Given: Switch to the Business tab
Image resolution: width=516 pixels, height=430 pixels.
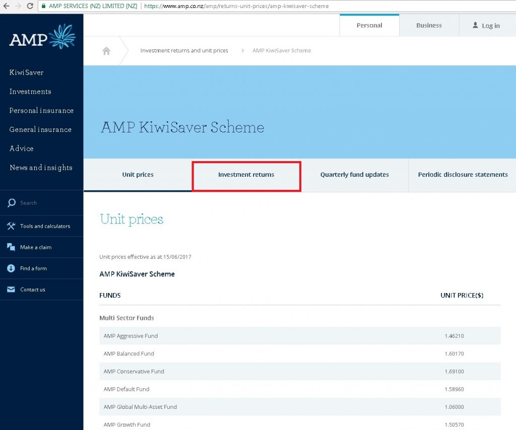Looking at the screenshot, I should pos(429,25).
